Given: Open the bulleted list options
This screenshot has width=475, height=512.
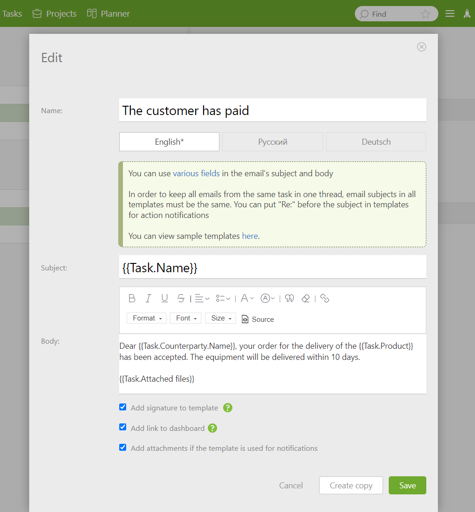Looking at the screenshot, I should [x=223, y=299].
